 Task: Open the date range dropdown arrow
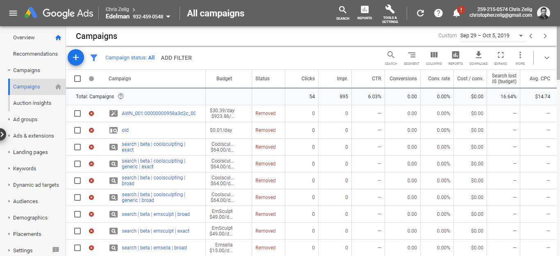(x=521, y=36)
